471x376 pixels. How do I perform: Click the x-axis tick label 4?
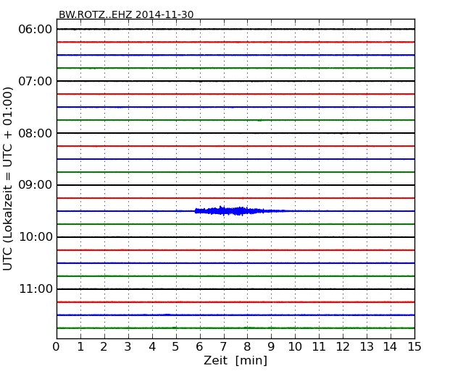[152, 347]
